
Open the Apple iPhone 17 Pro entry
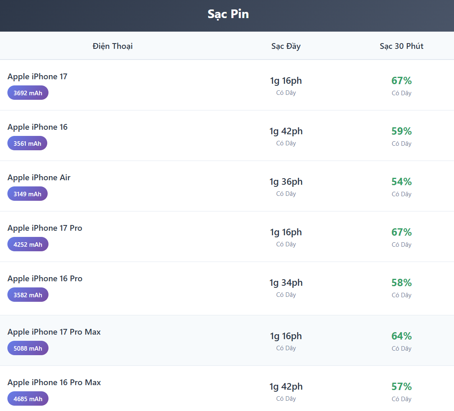click(x=45, y=228)
